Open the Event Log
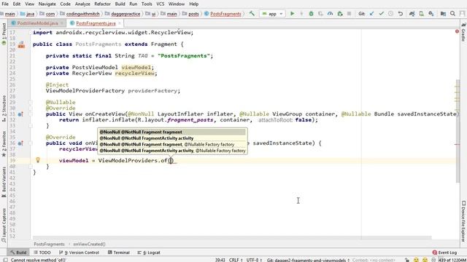Image resolution: width=467 pixels, height=262 pixels. pos(444,253)
